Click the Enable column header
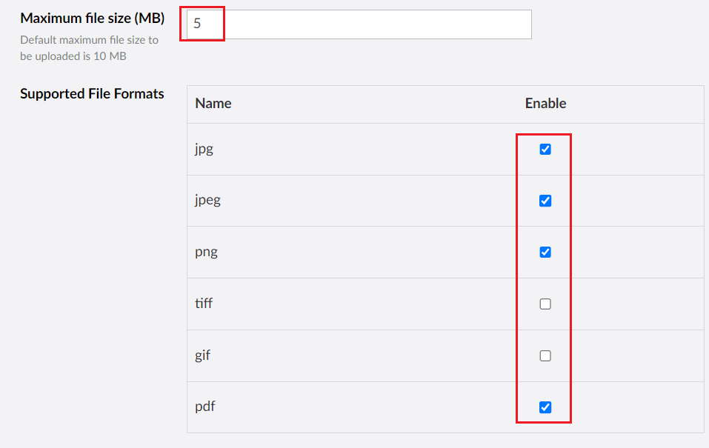 coord(545,103)
